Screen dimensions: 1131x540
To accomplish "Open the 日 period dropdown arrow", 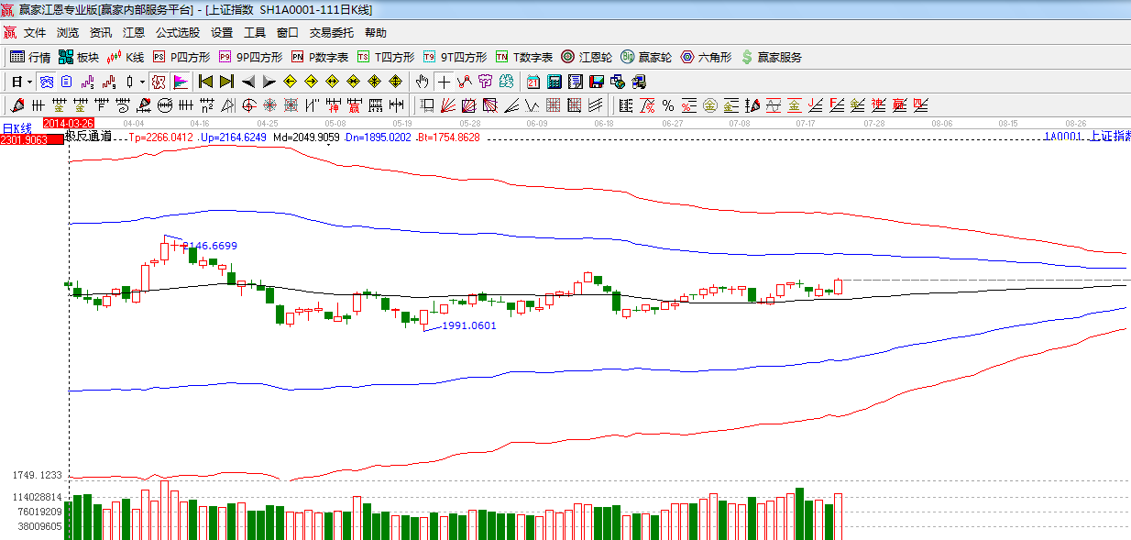I will tap(29, 82).
